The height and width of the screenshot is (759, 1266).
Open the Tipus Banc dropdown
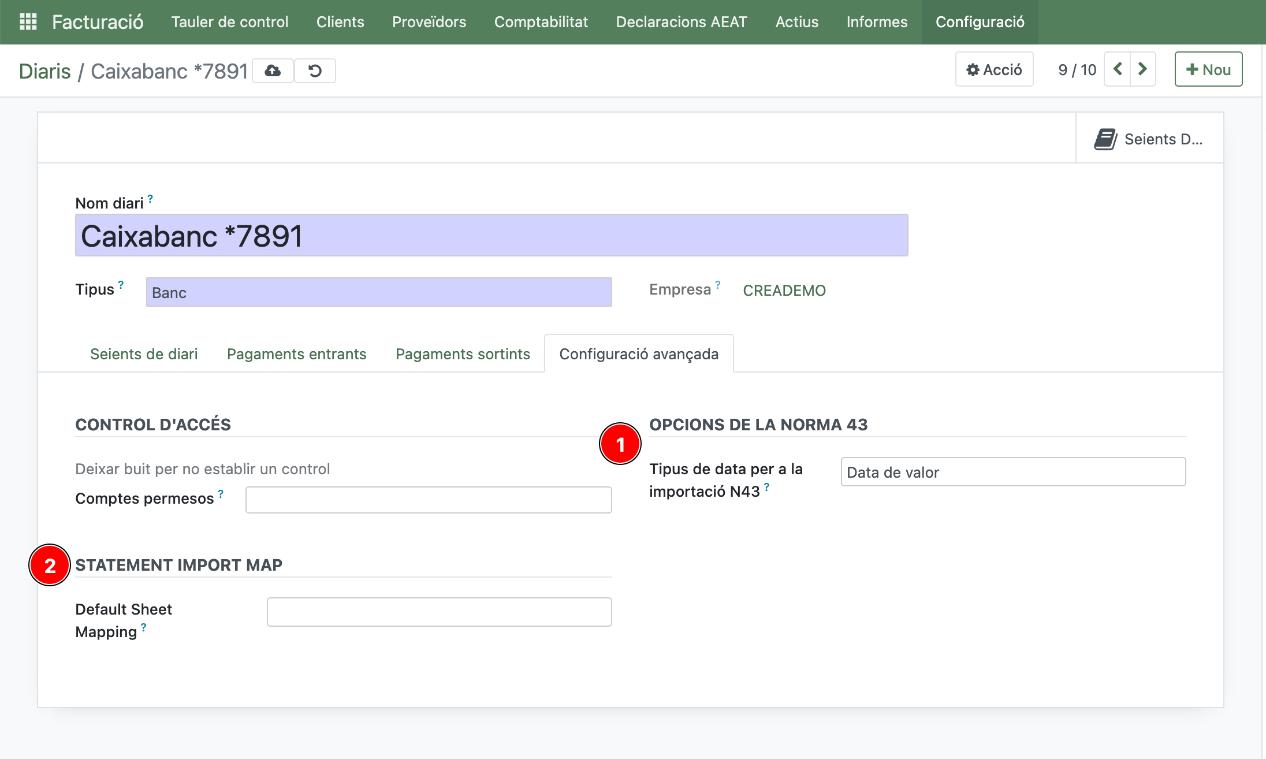[379, 292]
